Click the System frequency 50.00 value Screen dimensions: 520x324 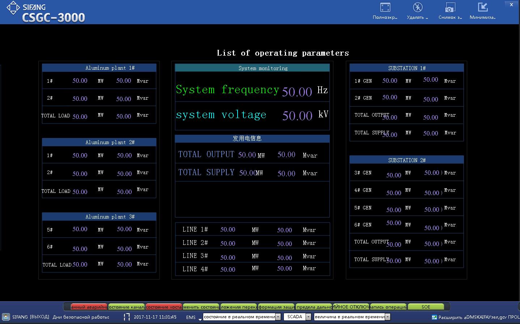click(x=297, y=92)
